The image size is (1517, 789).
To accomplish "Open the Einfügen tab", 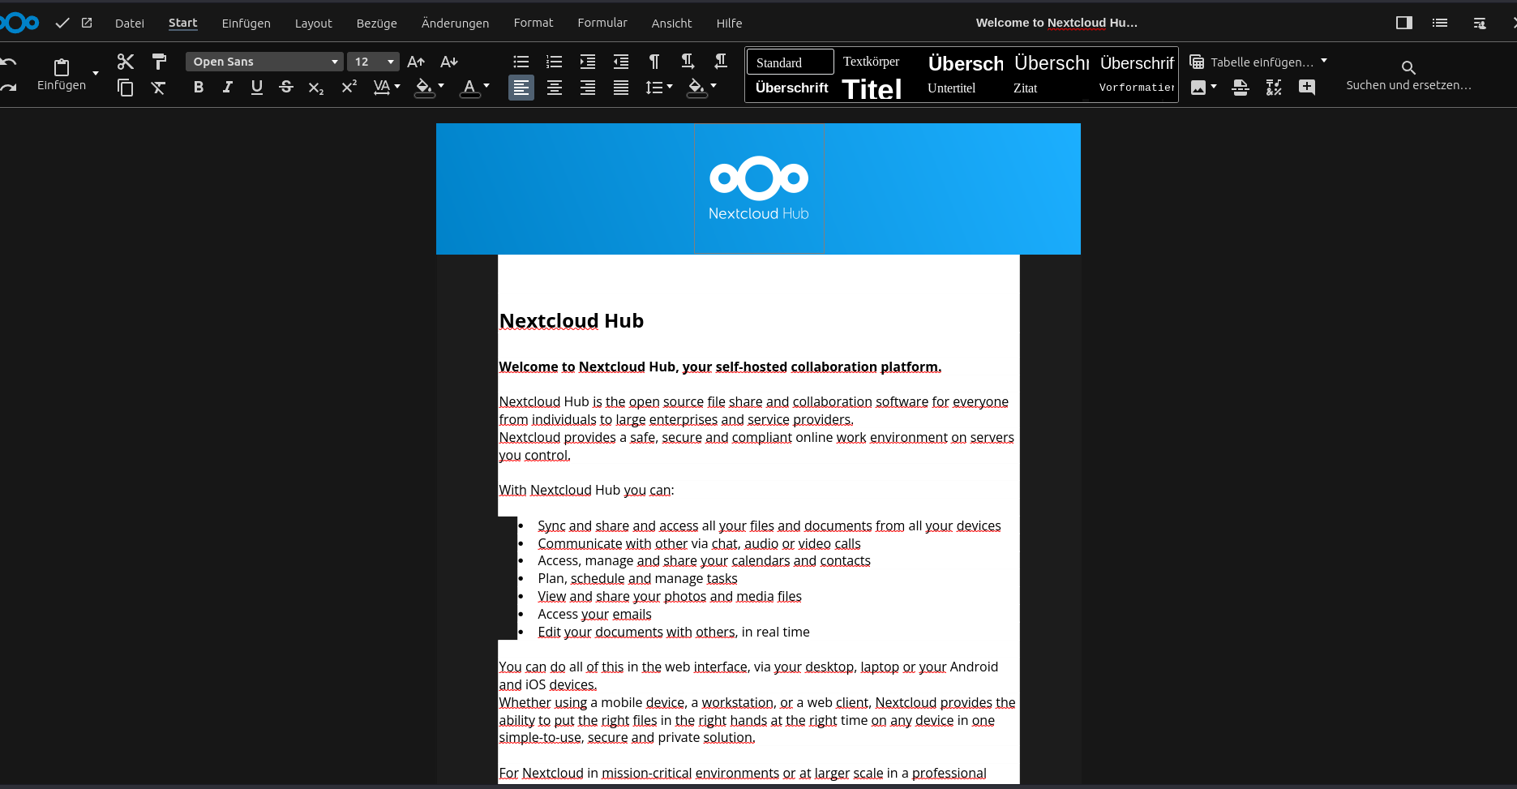I will coord(246,24).
